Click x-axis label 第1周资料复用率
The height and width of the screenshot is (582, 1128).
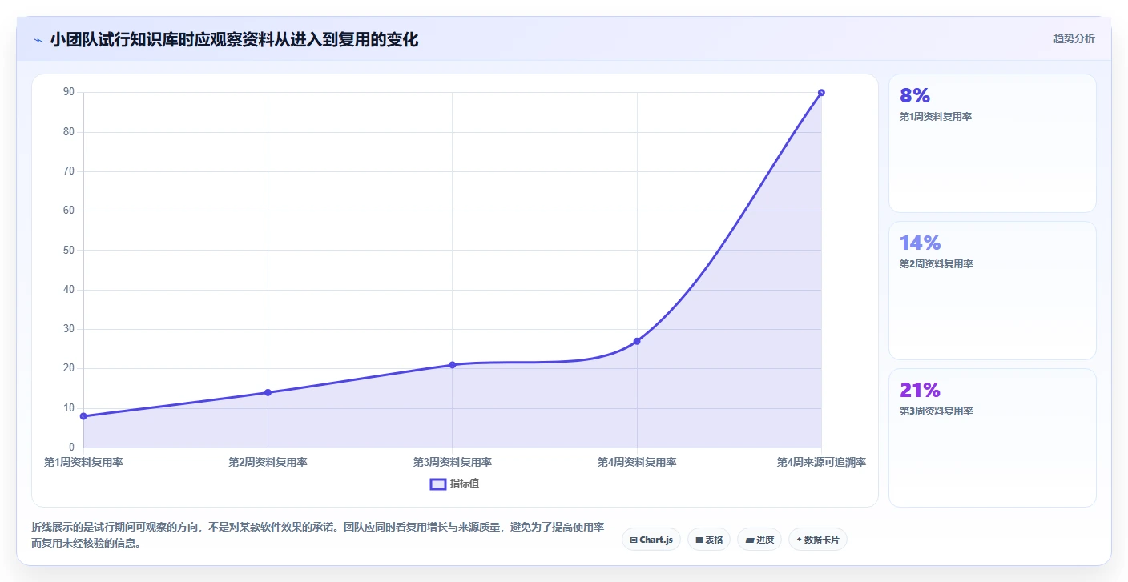click(83, 462)
